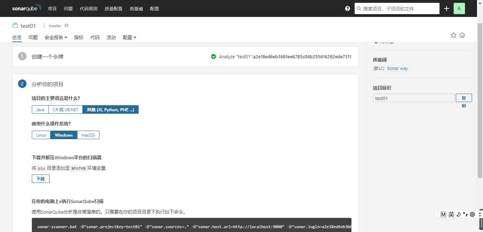Click the 下载并解压Windows平台的扫描器 heading
Viewport: 483px width, 232px height.
pos(67,157)
